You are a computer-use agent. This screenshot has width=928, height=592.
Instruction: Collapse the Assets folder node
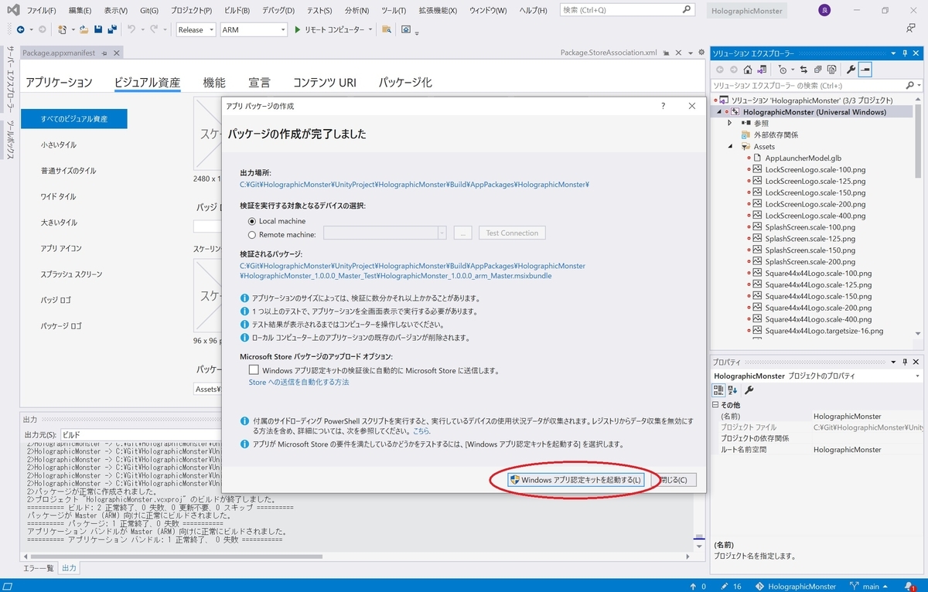point(729,146)
